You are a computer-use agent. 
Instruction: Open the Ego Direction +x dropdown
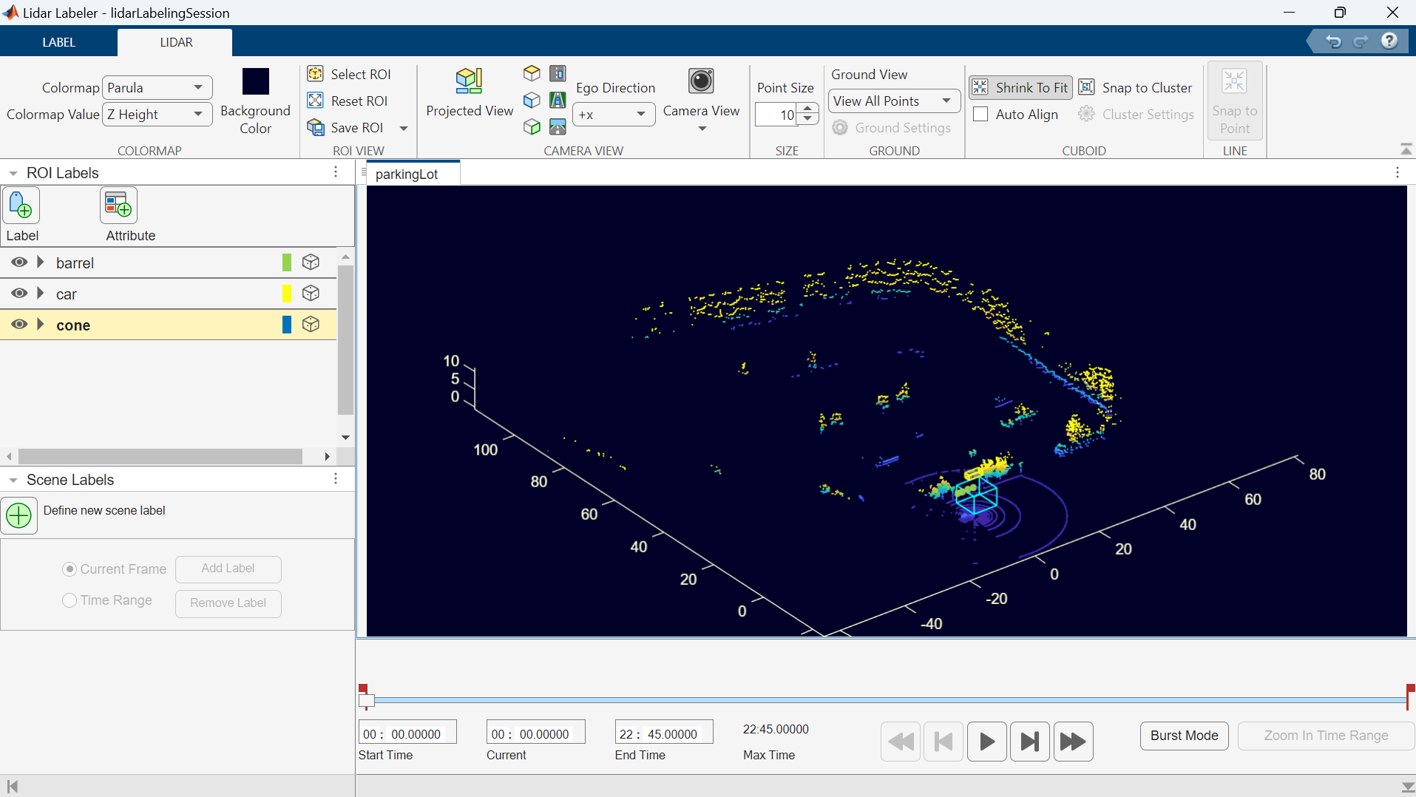point(614,115)
